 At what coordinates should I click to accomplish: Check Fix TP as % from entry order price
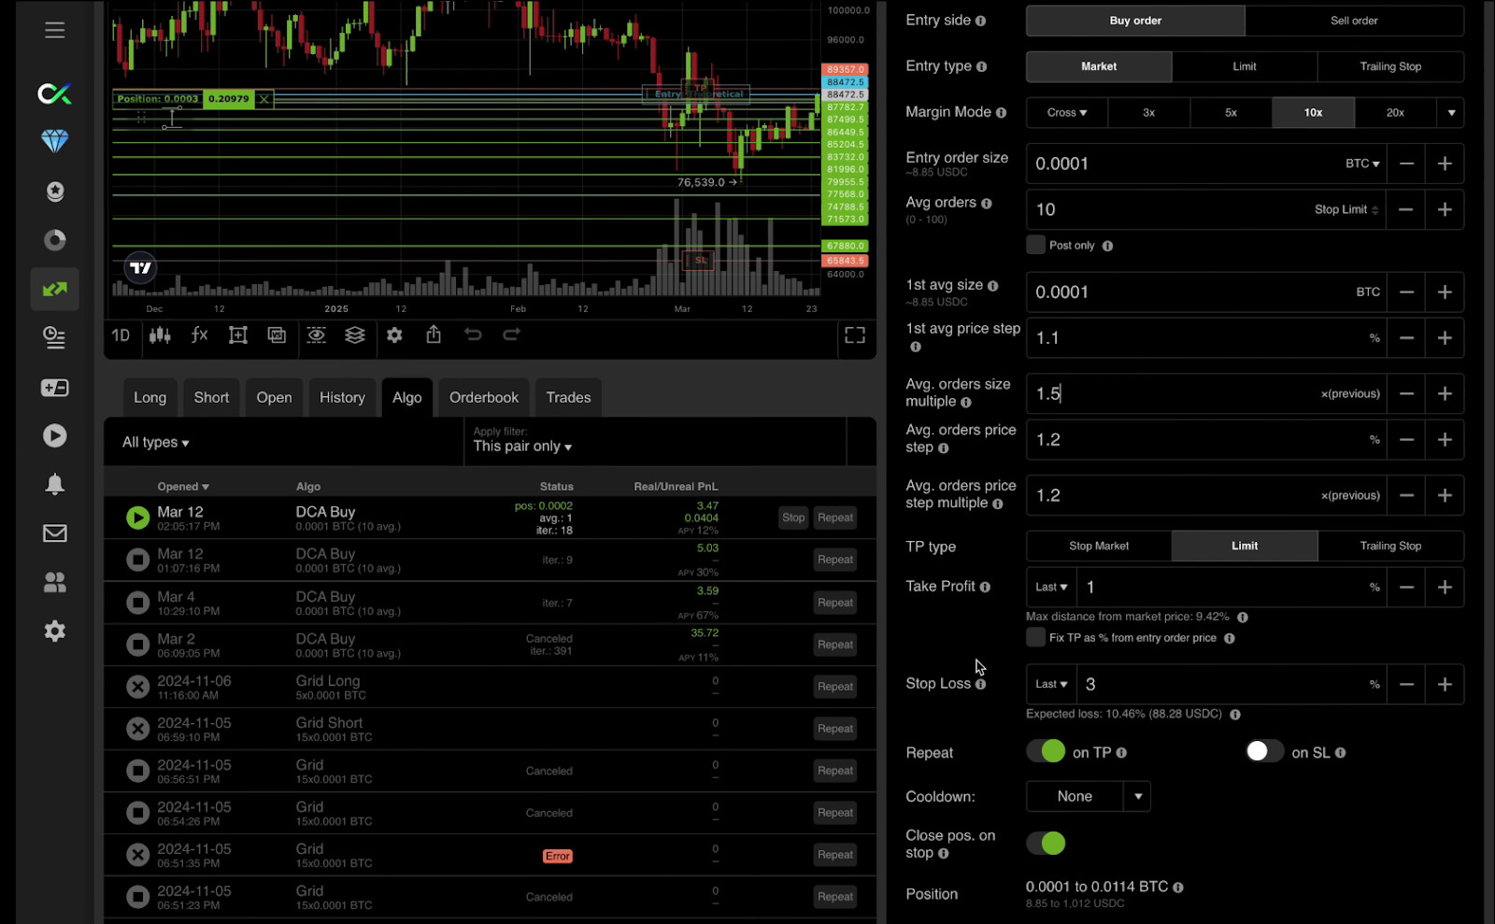coord(1035,638)
